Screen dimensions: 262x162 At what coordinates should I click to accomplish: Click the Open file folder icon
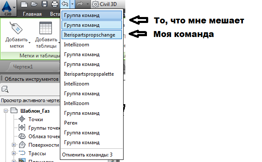pos(34,4)
